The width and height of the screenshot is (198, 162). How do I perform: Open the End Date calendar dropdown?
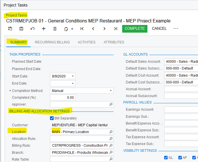pyautogui.click(x=73, y=83)
